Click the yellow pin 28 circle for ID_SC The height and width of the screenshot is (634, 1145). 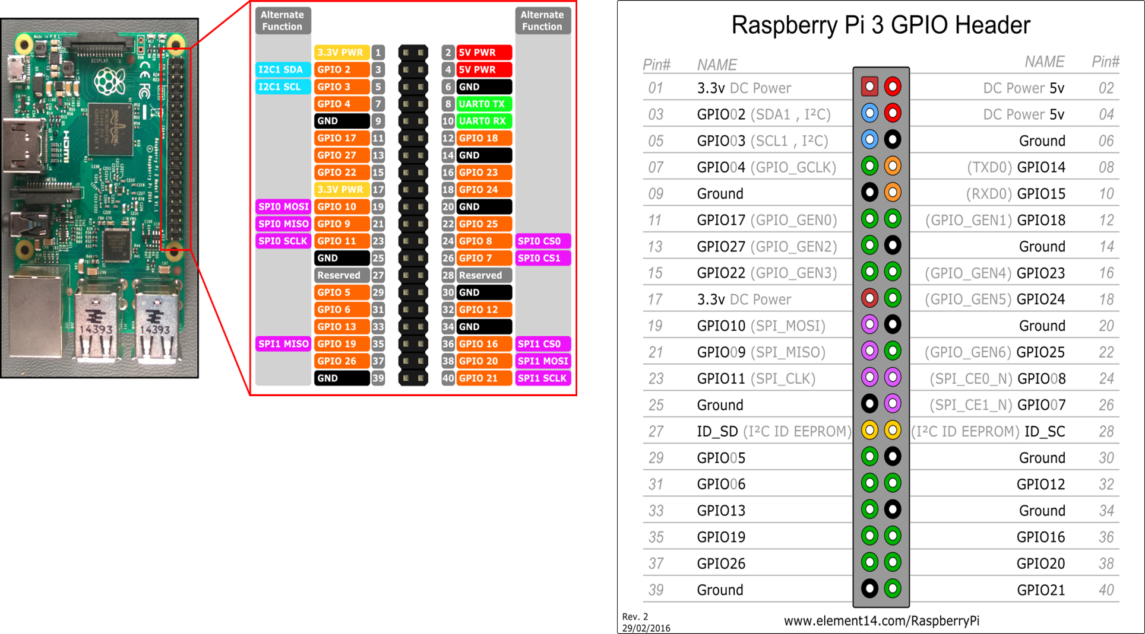point(892,430)
